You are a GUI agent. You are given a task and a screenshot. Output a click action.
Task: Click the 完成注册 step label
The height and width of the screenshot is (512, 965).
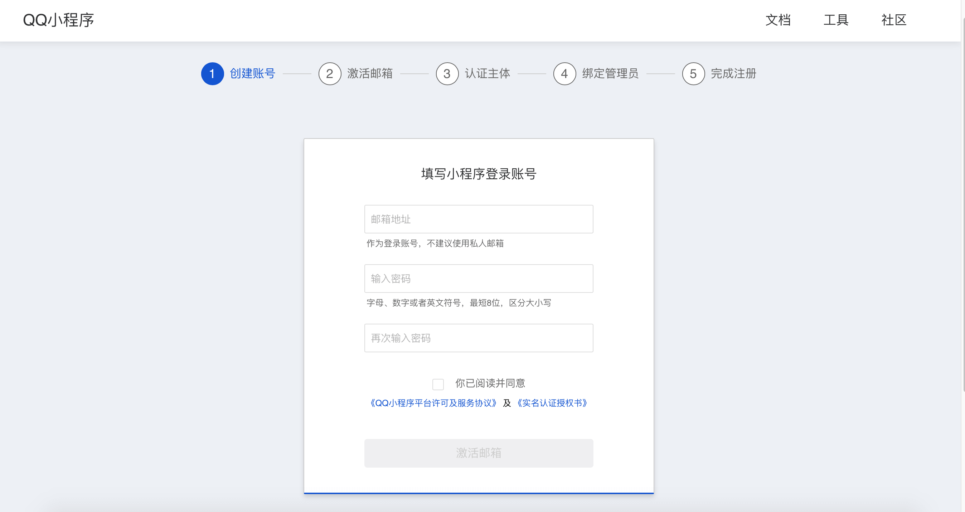point(734,73)
